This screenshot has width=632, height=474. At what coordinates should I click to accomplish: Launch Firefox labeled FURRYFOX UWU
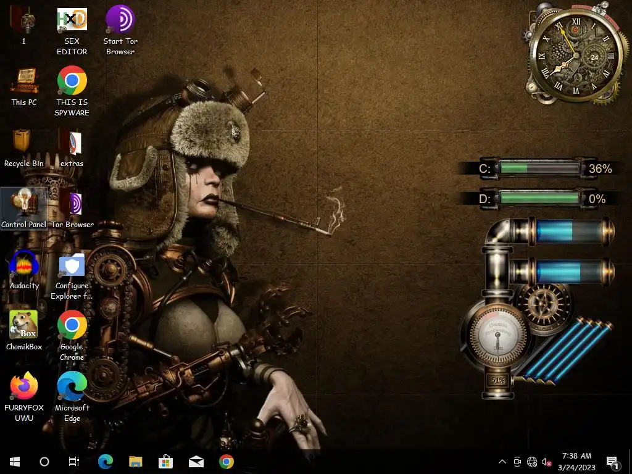coord(24,397)
